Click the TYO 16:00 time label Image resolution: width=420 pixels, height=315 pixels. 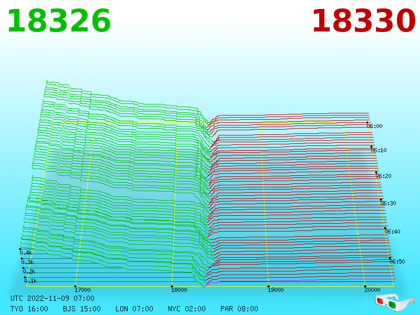pyautogui.click(x=29, y=309)
